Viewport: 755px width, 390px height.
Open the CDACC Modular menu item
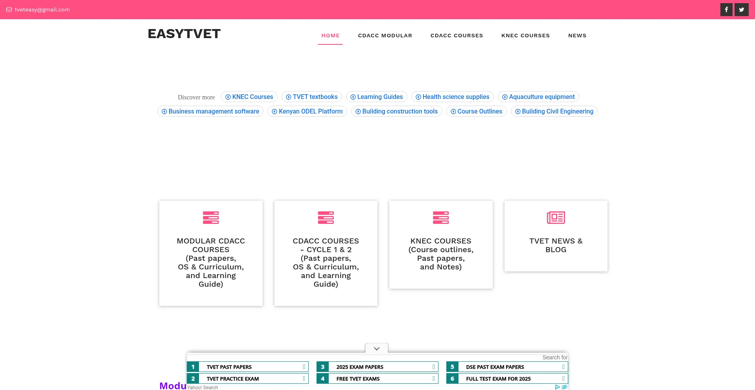385,35
